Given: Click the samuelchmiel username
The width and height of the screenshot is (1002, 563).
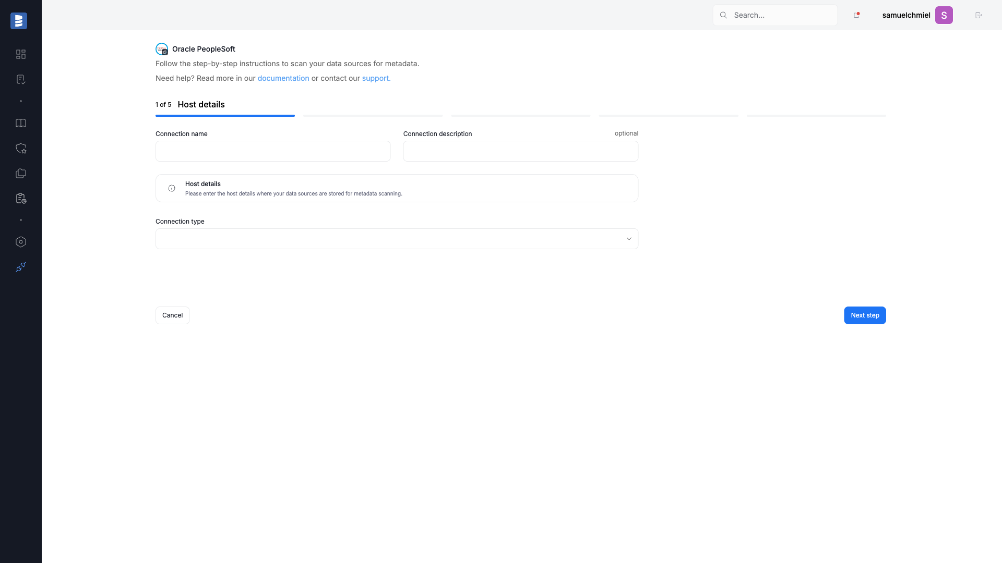Looking at the screenshot, I should click(x=906, y=15).
